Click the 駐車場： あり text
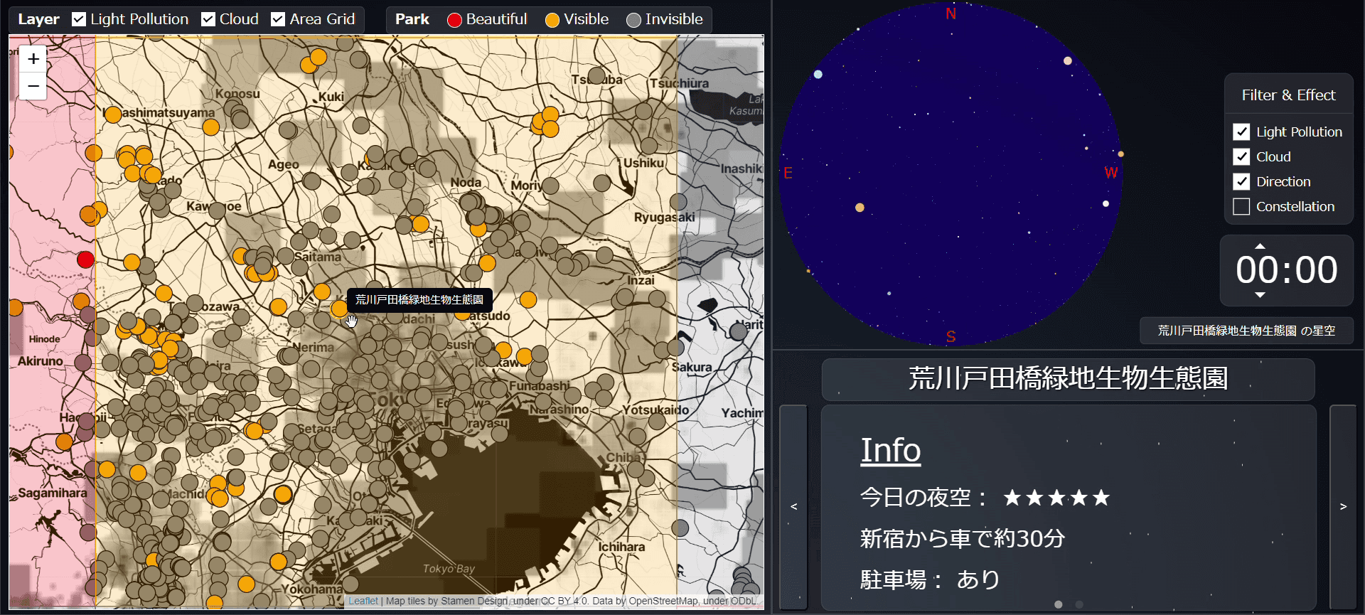This screenshot has height=615, width=1365. tap(930, 579)
